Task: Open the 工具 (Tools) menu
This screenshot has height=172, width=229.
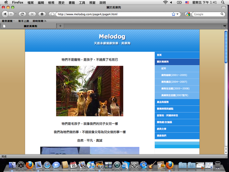Action: point(82,3)
